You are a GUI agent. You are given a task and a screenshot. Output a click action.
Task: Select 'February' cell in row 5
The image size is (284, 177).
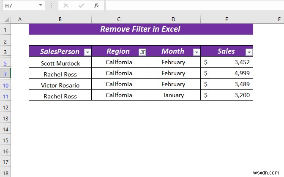[173, 62]
